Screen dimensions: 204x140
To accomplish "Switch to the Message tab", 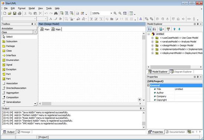I will pyautogui.click(x=24, y=132).
